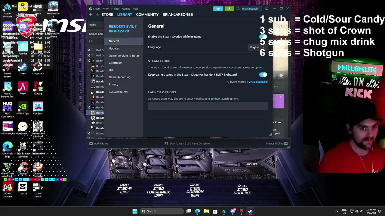
Task: Open Friends & Chat
Action: 277,143
